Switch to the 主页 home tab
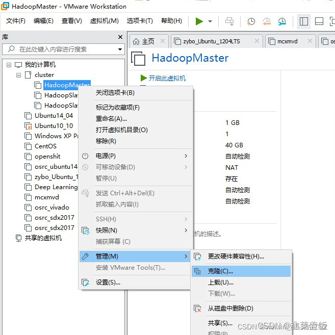The width and height of the screenshot is (335, 335). pos(148,41)
